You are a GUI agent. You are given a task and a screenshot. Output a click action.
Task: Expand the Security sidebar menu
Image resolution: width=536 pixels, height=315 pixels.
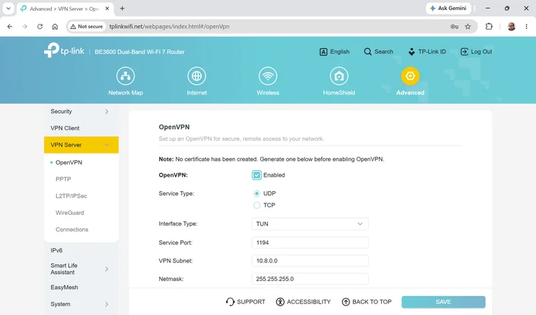point(81,112)
